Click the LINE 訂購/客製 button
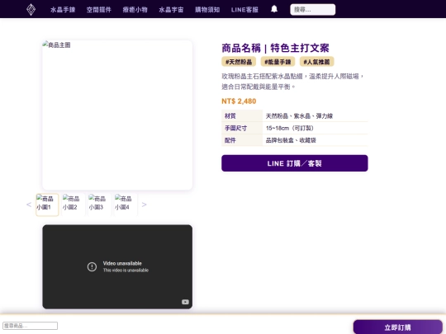Viewport: 446px width, 334px height. [295, 163]
